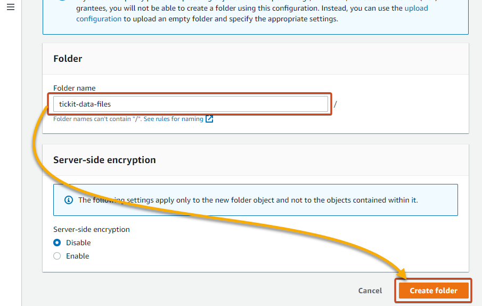The height and width of the screenshot is (306, 482).
Task: Cancel the folder creation
Action: (370, 291)
